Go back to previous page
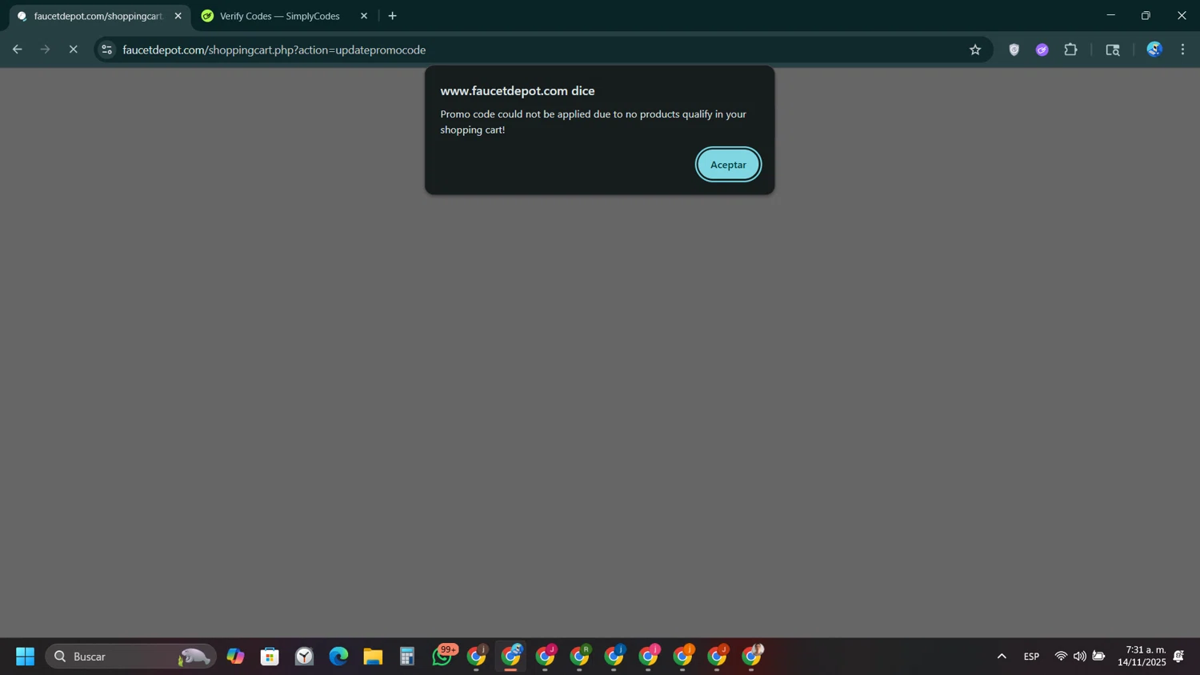The image size is (1200, 675). click(17, 50)
